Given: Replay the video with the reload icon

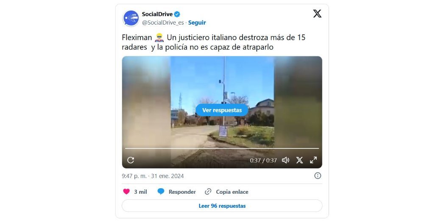Looking at the screenshot, I should pyautogui.click(x=131, y=160).
